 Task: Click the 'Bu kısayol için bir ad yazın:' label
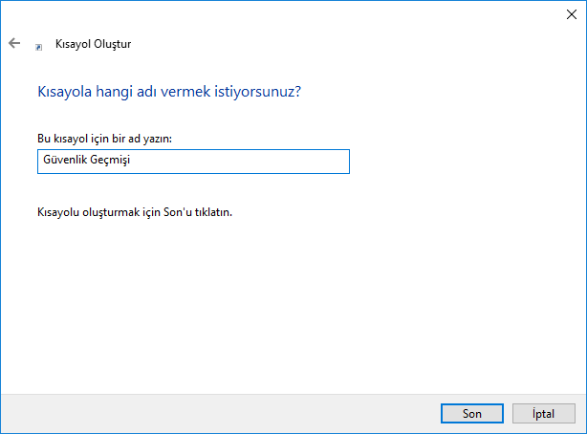coord(104,139)
